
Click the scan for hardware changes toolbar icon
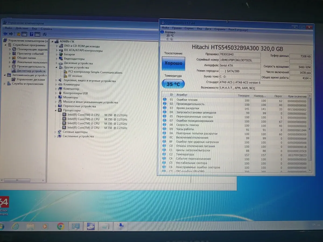pyautogui.click(x=44, y=34)
